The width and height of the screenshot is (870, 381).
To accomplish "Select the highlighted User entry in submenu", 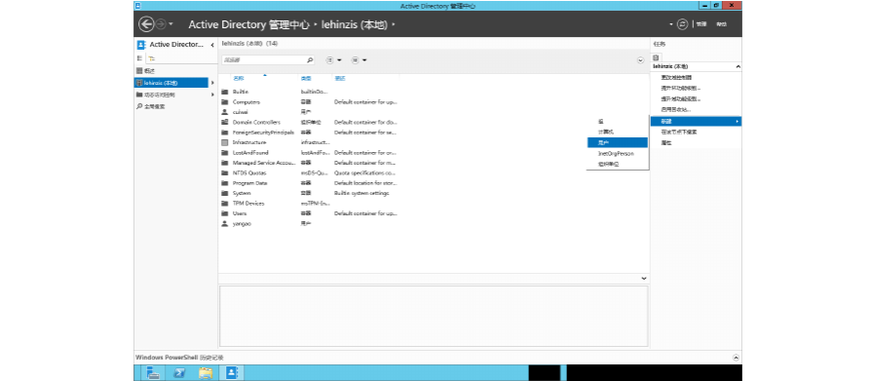I will pos(617,142).
